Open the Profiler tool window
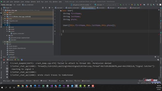Screen dimensions: 162x91 (x=29, y=81)
